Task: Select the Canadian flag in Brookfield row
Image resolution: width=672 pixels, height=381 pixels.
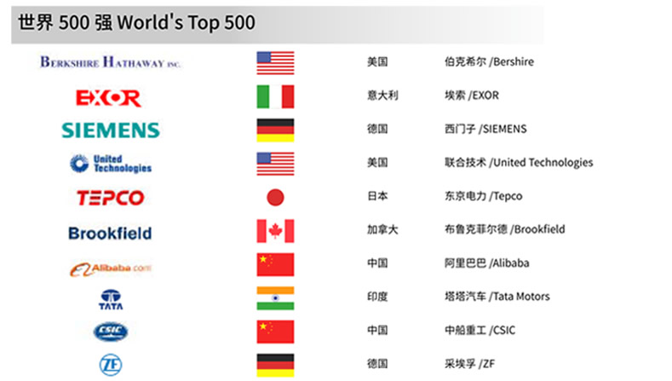Action: 275,231
